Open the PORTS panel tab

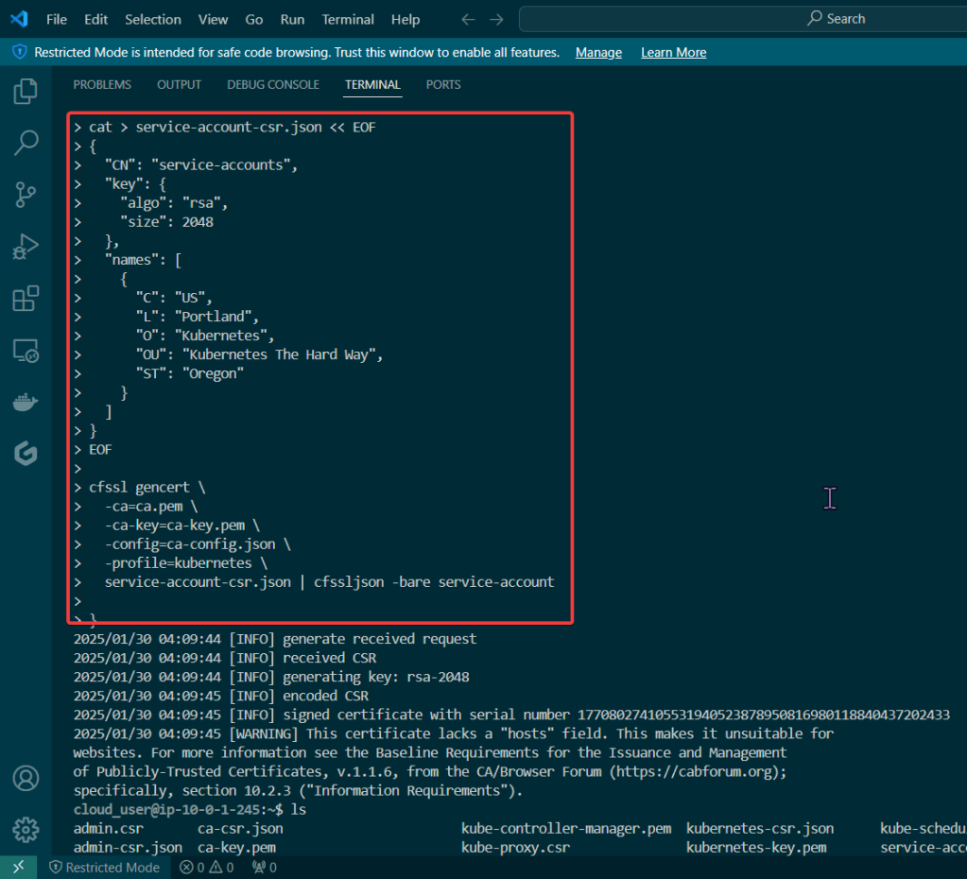(x=443, y=85)
